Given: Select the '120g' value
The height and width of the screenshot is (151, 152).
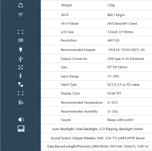Looking at the screenshot, I should tap(111, 5).
